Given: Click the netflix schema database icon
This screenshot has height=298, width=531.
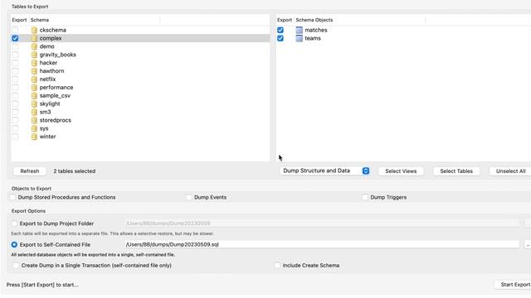Looking at the screenshot, I should click(34, 79).
